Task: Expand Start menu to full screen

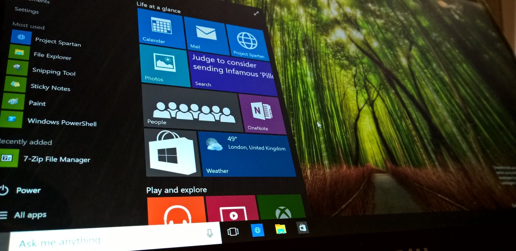Action: 256,13
